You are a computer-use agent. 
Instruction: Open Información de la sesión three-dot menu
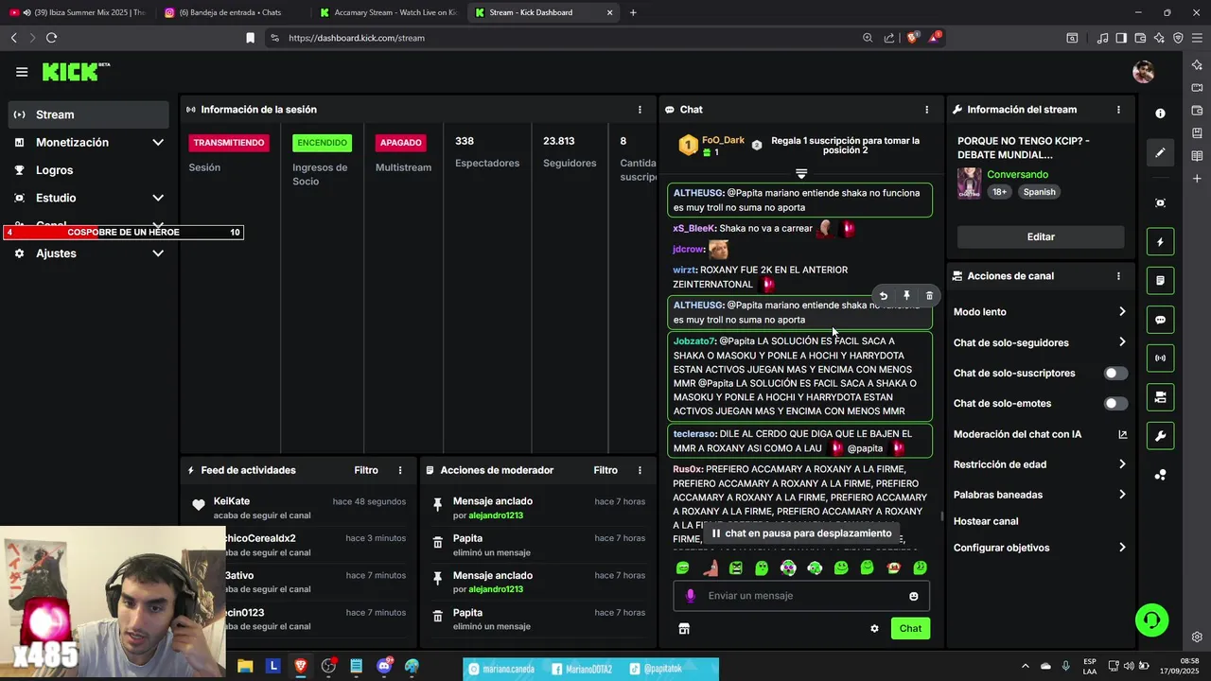click(640, 110)
